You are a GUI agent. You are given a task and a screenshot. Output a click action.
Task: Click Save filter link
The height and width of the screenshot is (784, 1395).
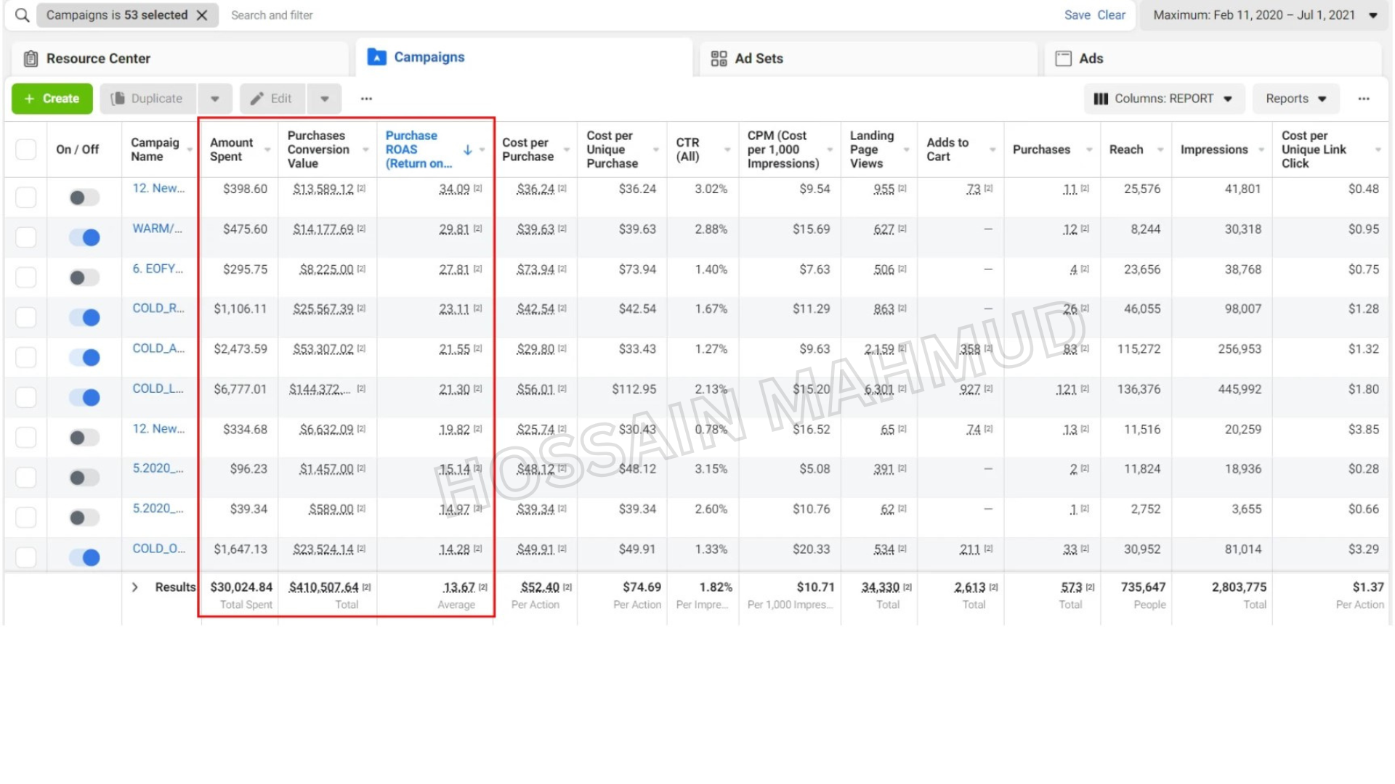[1077, 15]
